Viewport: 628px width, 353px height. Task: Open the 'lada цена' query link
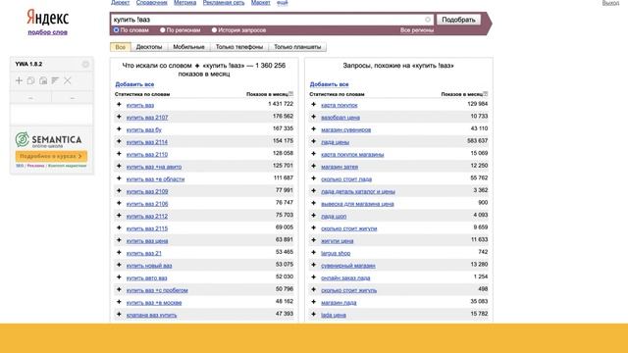[334, 315]
